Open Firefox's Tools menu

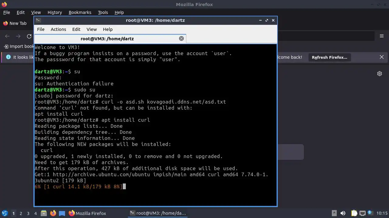tap(103, 12)
